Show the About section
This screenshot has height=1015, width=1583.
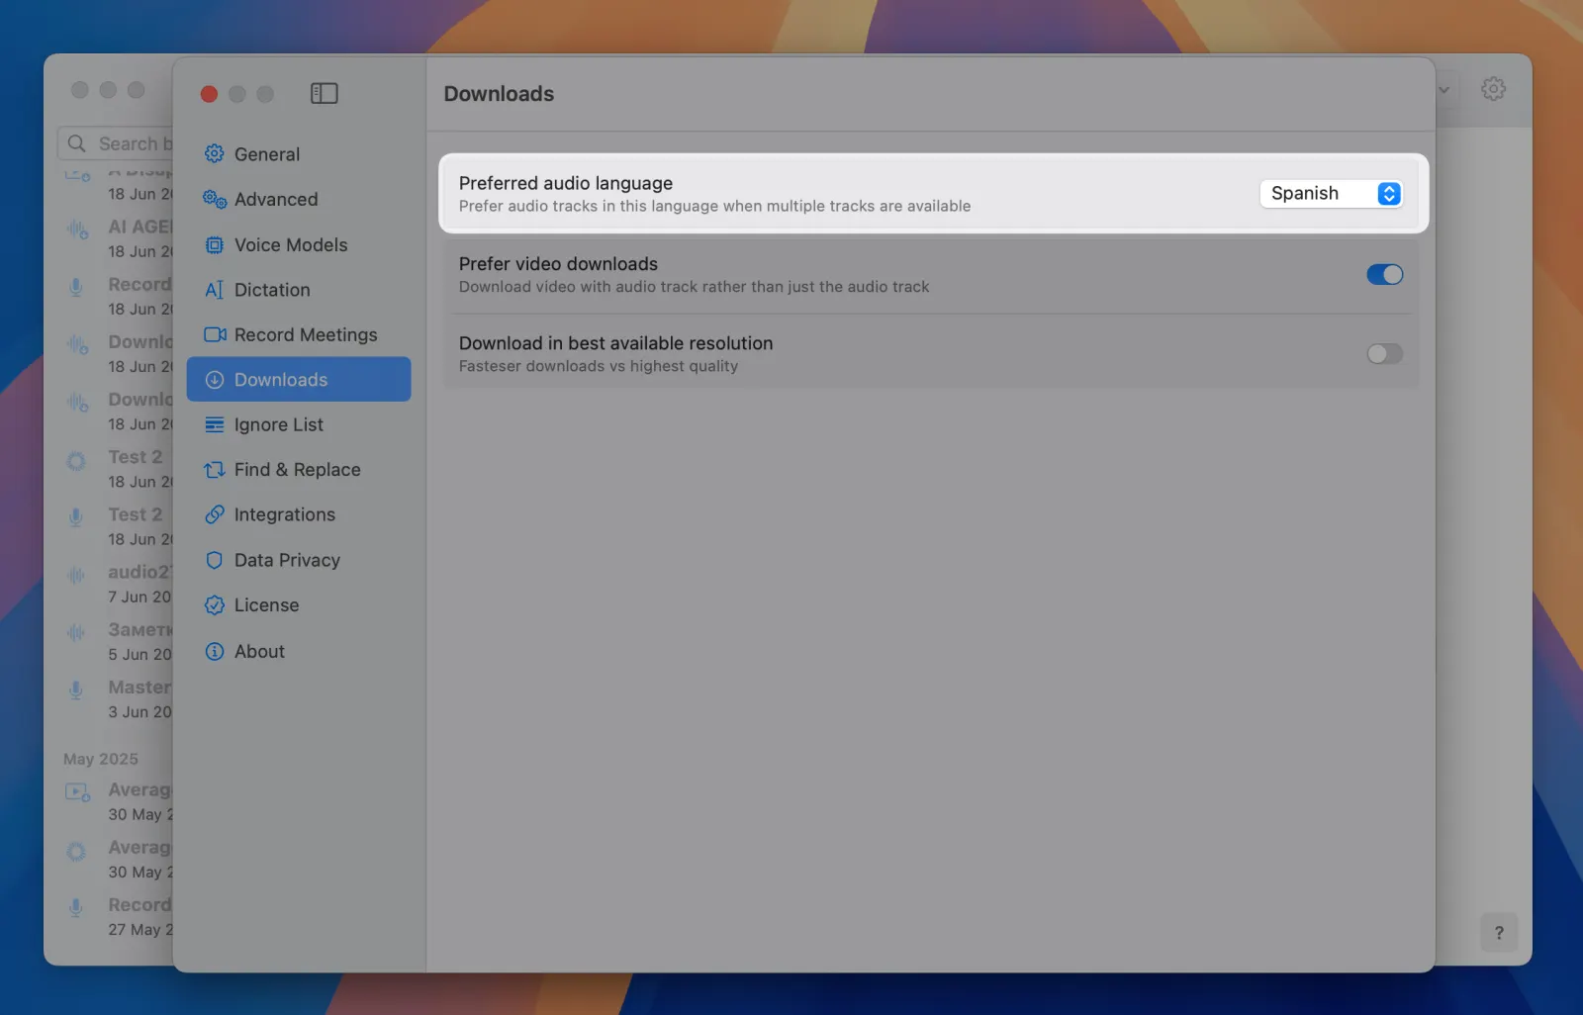pos(299,651)
